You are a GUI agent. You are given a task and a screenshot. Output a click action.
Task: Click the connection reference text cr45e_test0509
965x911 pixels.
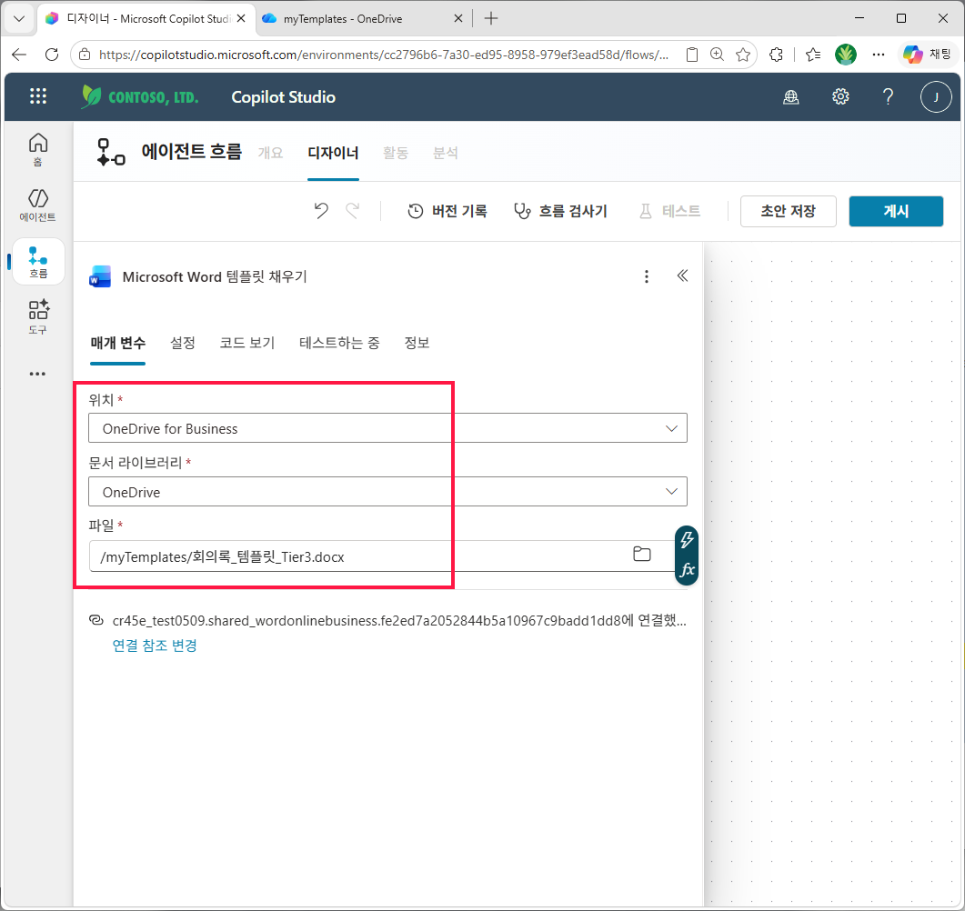(399, 620)
